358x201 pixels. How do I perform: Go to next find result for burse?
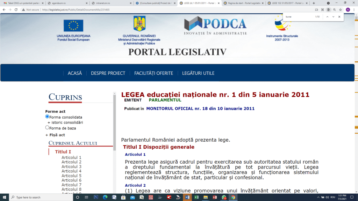click(333, 17)
